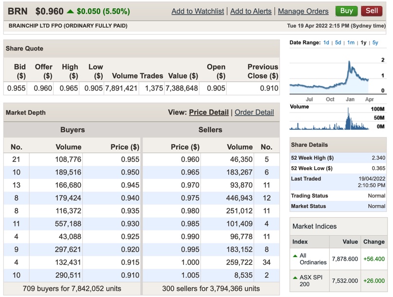Click the 52 Week High value 2.340
Image resolution: width=393 pixels, height=297 pixels.
tap(378, 158)
